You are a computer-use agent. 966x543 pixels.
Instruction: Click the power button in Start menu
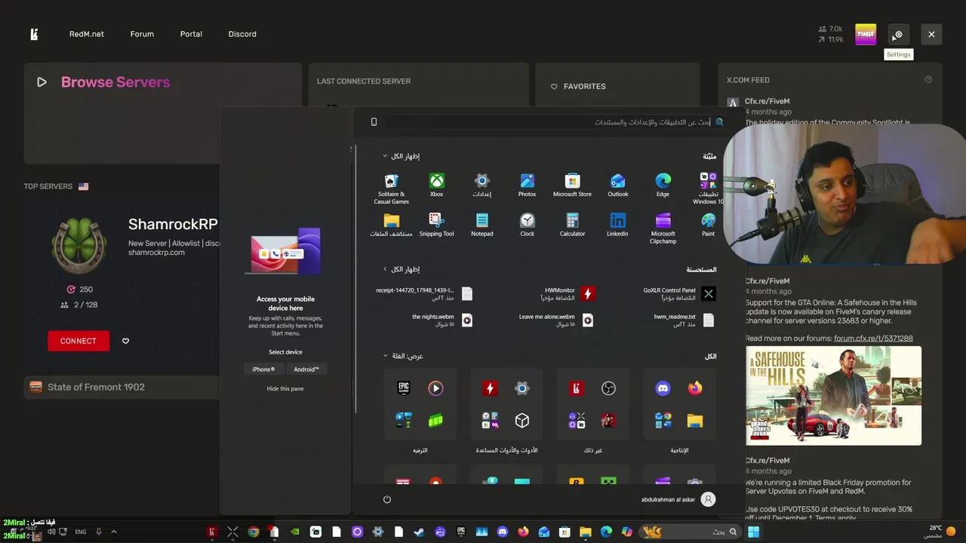coord(387,499)
